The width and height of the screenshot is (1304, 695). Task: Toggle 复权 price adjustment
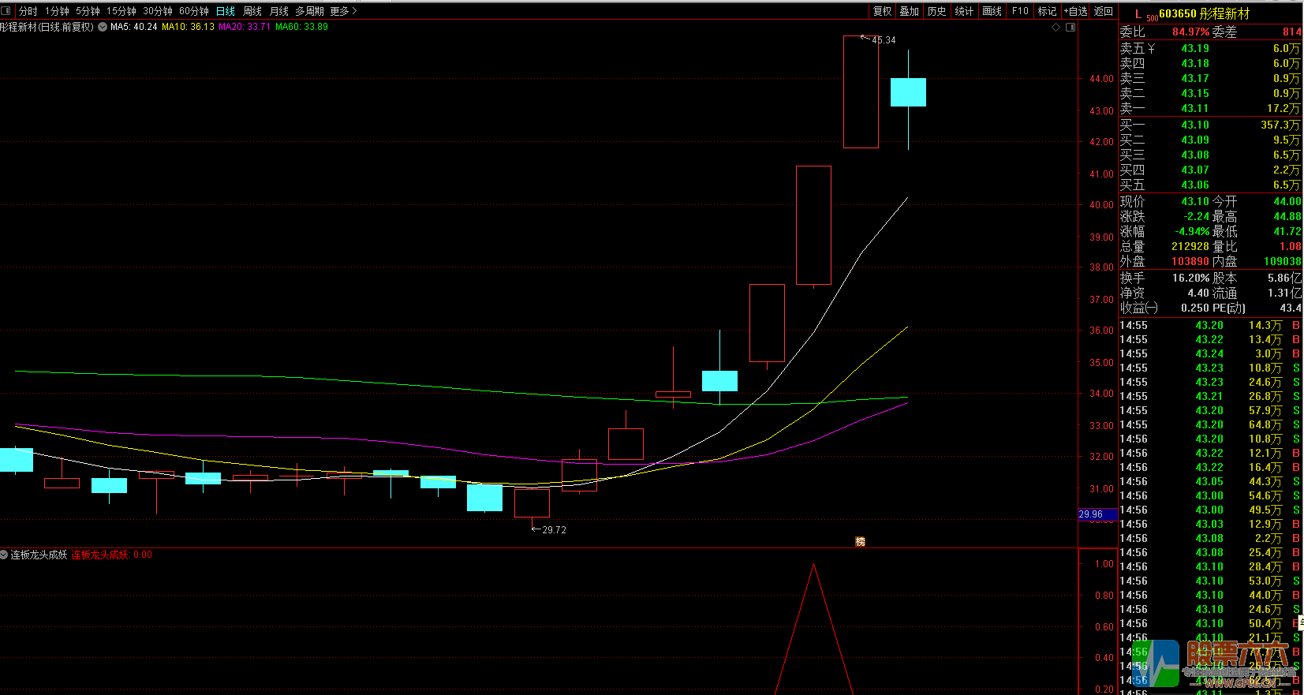[x=882, y=11]
